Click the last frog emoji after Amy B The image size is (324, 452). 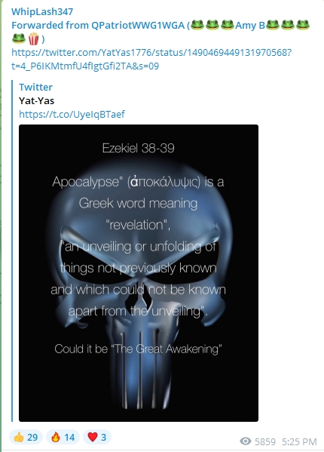coord(303,25)
